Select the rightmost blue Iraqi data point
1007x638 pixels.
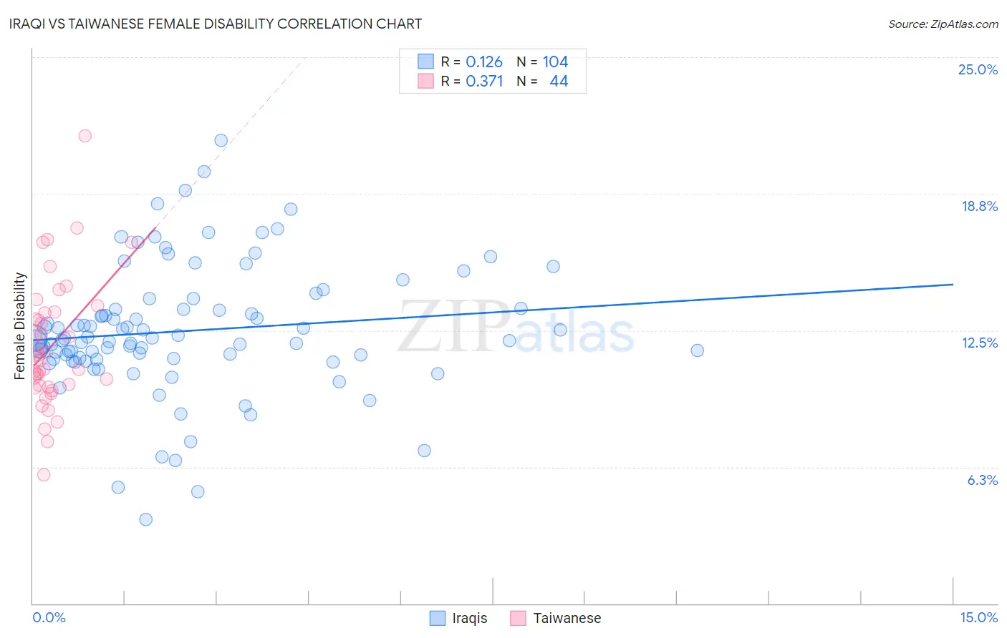pyautogui.click(x=697, y=350)
